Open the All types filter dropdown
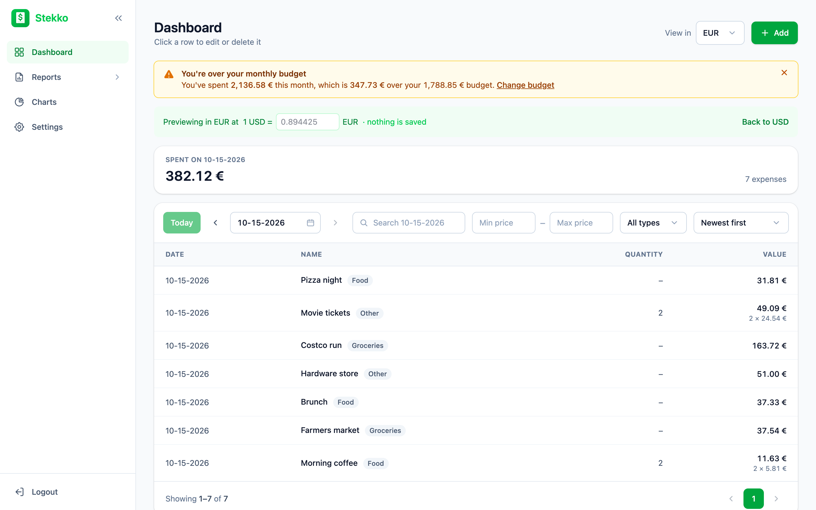The height and width of the screenshot is (510, 816). coord(653,223)
